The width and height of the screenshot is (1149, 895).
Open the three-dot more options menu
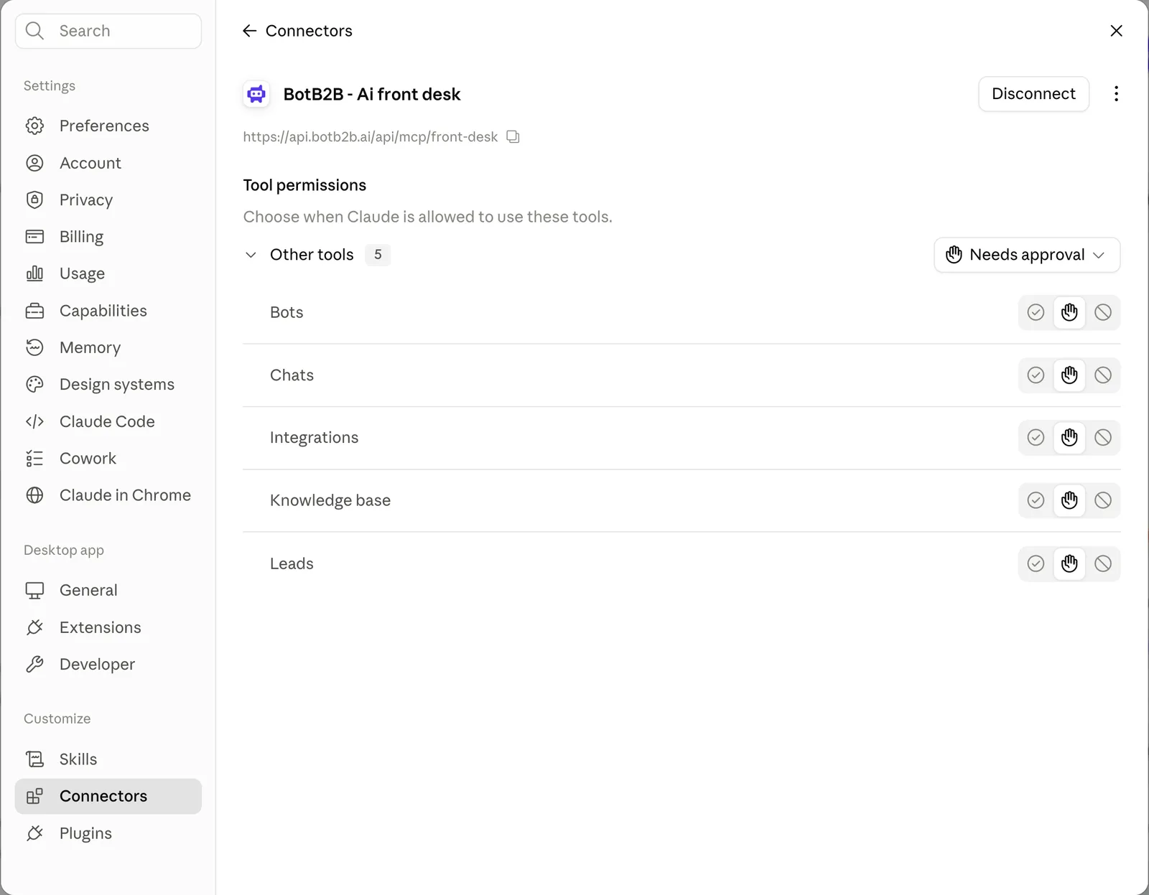(1116, 94)
